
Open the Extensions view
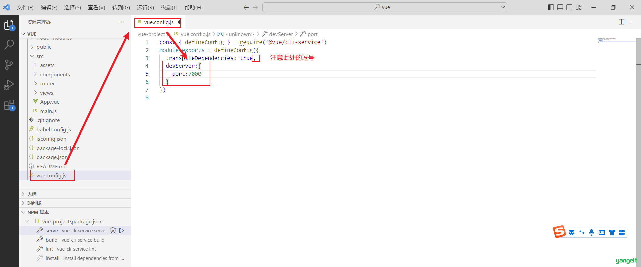click(x=9, y=105)
